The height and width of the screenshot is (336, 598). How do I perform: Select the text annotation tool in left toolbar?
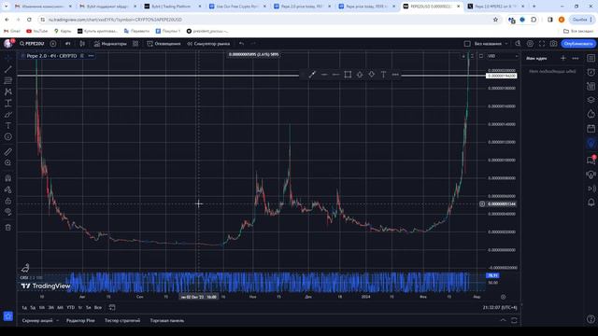pos(8,125)
